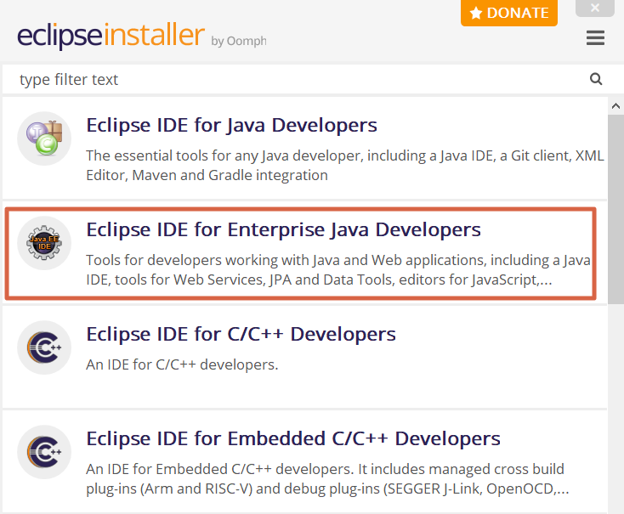Click description 'Tools for developers working with Java and Web'

(338, 269)
